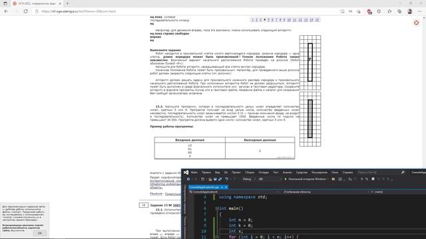Open the Справка menu in Visual Studio
This screenshot has width=426, height=239.
pos(347,173)
